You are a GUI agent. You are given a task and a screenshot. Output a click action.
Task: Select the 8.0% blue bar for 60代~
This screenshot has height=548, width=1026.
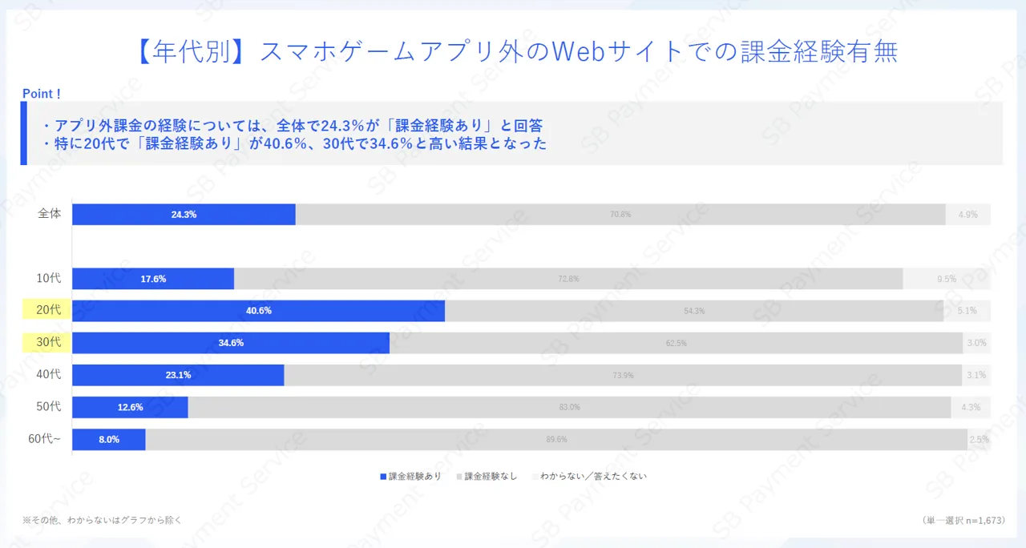click(x=109, y=439)
